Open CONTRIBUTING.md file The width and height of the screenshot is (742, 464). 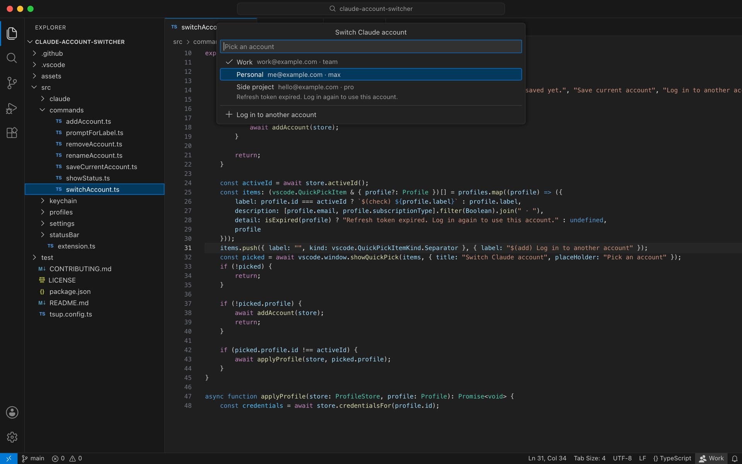point(94,269)
